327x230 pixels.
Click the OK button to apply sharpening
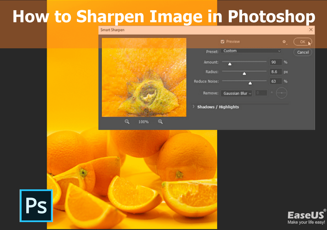pyautogui.click(x=302, y=42)
